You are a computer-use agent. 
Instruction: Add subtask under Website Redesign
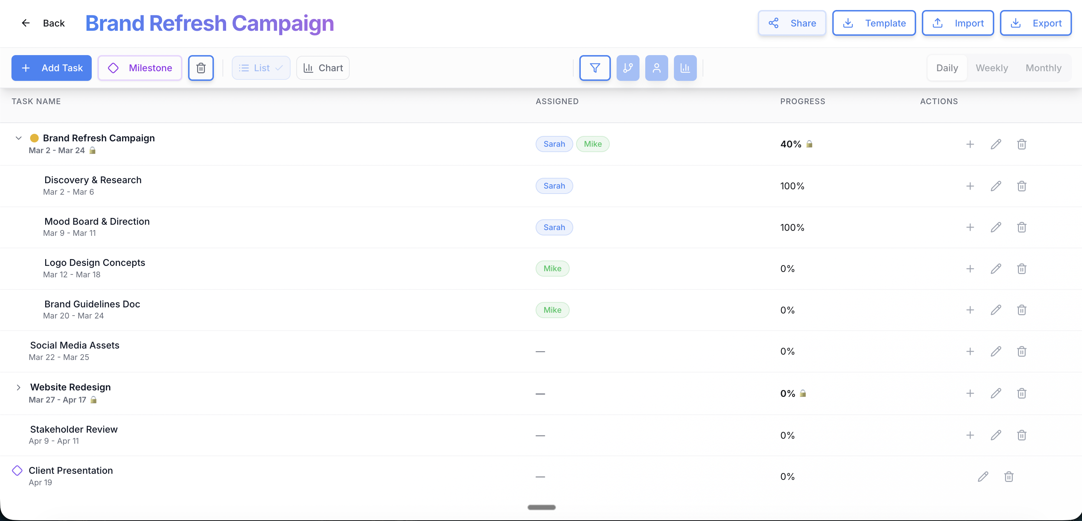(970, 394)
